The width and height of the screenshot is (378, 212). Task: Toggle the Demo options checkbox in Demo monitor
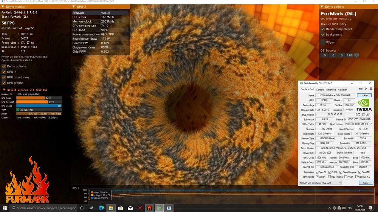tap(4, 66)
